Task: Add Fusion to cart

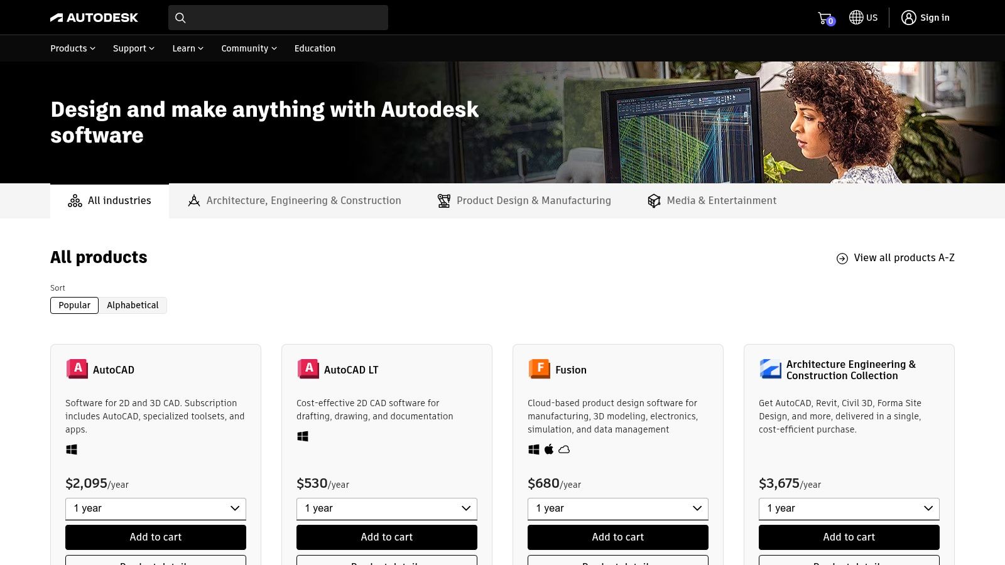Action: click(617, 537)
